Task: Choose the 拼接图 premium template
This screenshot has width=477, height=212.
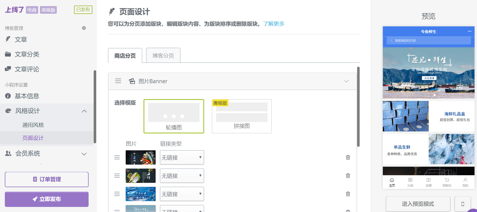Action: 242,116
